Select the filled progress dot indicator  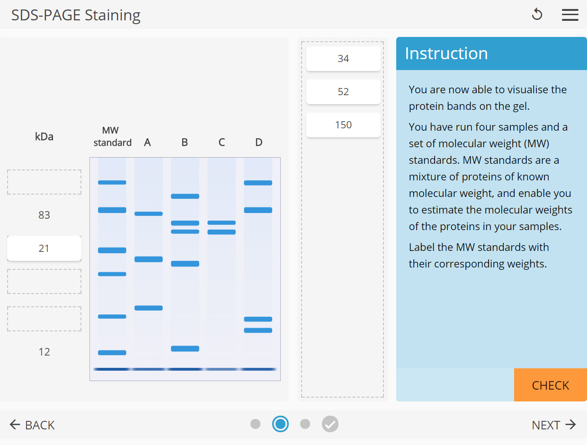[280, 424]
